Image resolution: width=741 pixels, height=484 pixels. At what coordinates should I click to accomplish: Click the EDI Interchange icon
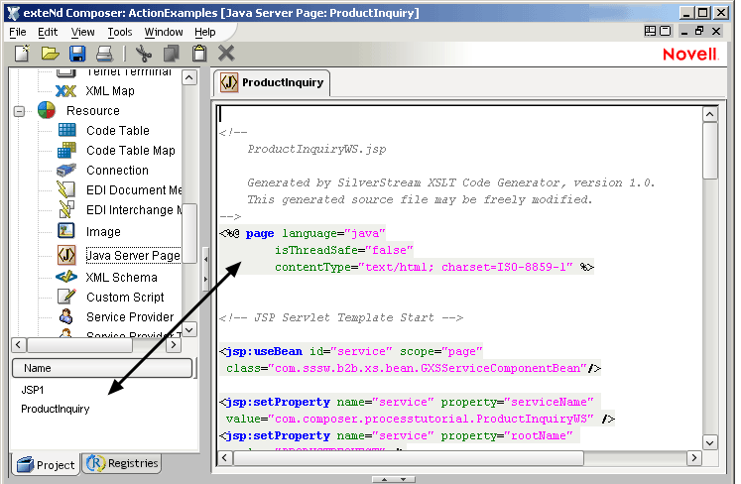tap(66, 209)
